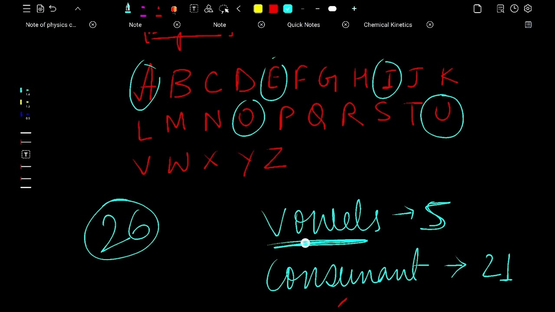Choose the medium stroke width
The width and height of the screenshot is (555, 312).
click(317, 9)
